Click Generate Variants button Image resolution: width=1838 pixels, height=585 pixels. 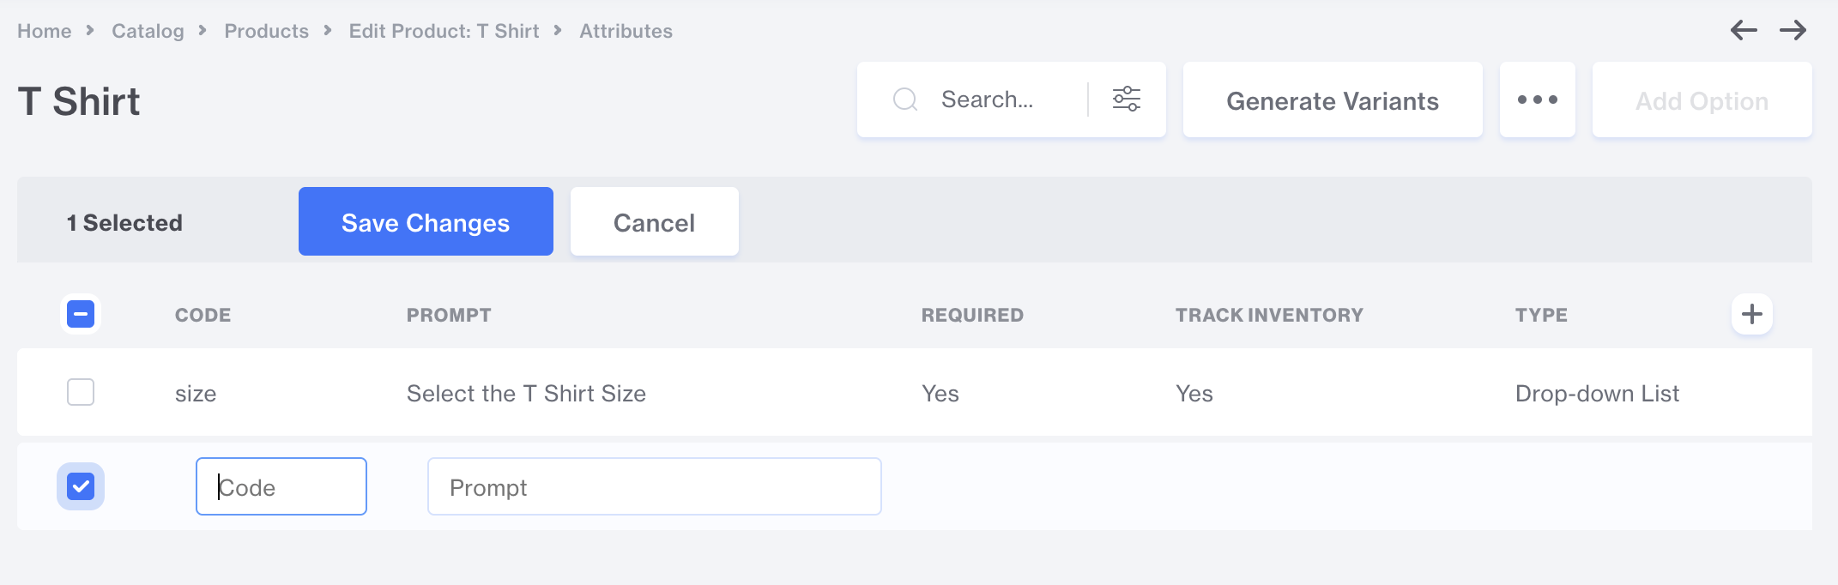(1333, 100)
